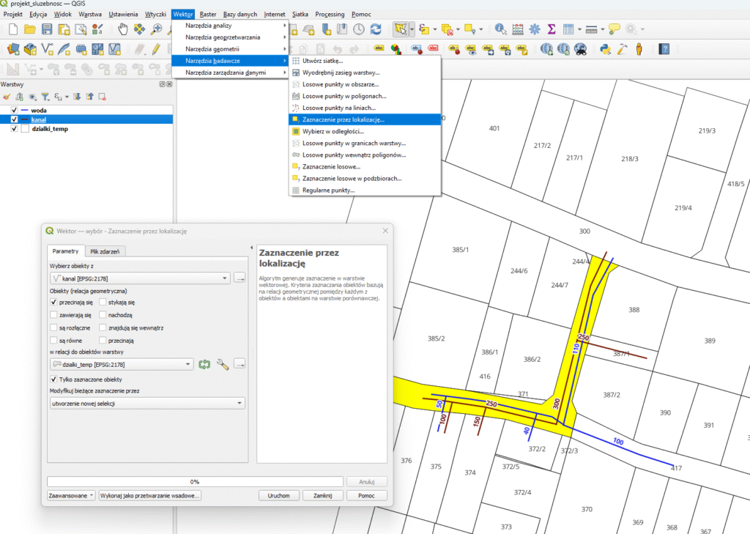Enable the 'stykają się' checkbox
This screenshot has height=534, width=750.
point(103,302)
